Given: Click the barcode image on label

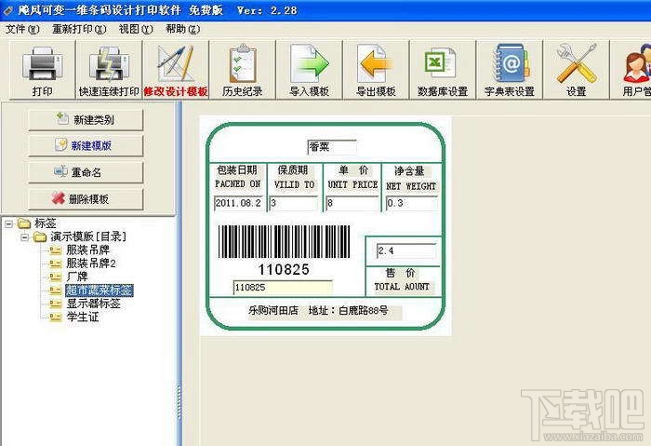Looking at the screenshot, I should point(284,242).
